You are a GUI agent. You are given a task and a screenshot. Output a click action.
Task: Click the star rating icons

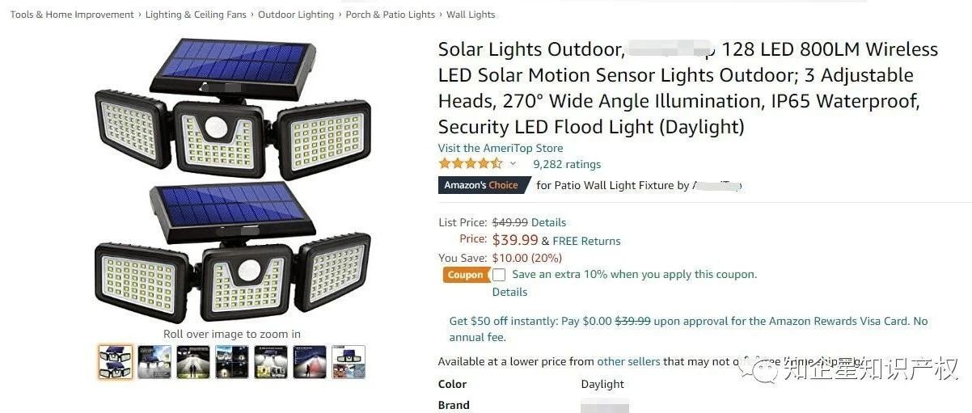point(470,164)
